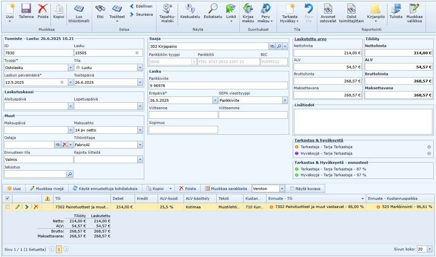
Task: Select the row checkbox for account 7302
Action: coord(8,207)
